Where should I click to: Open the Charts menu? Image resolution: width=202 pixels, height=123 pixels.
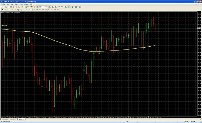[x=16, y=4]
